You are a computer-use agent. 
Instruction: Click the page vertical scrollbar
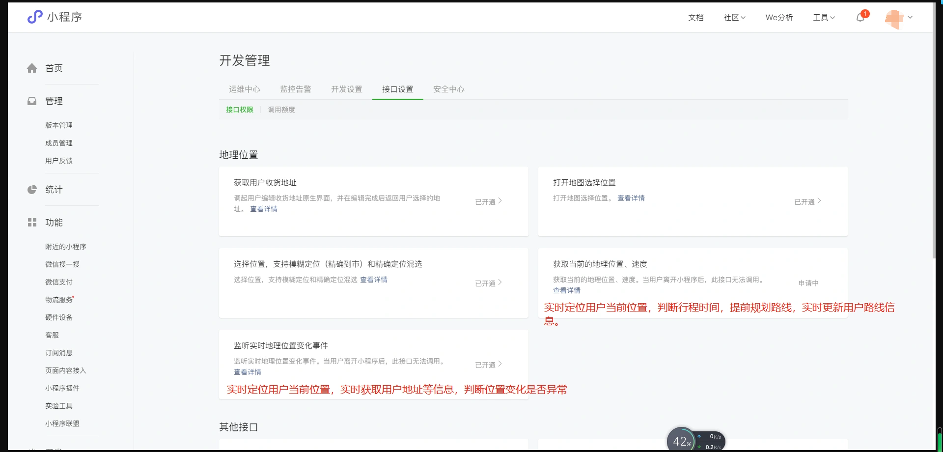tap(934, 130)
